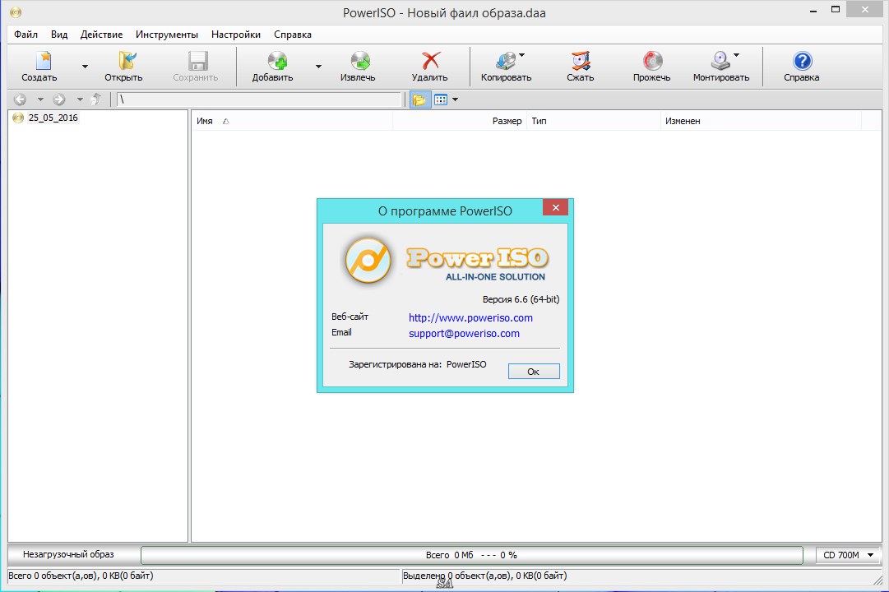
Task: Open the Файл menu
Action: pyautogui.click(x=25, y=35)
